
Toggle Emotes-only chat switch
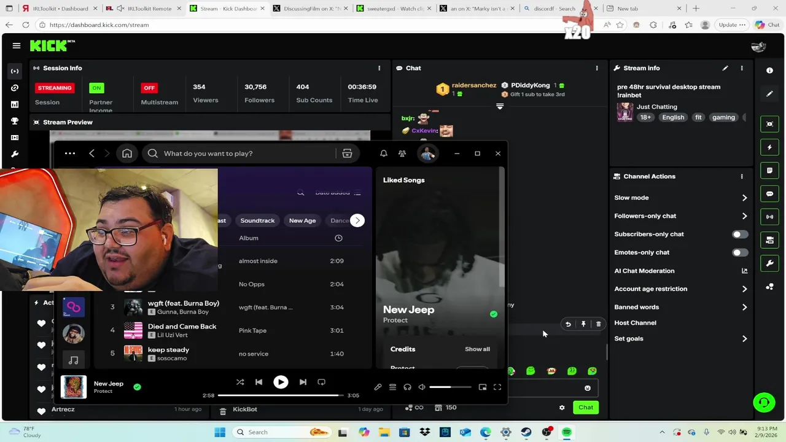tap(740, 252)
